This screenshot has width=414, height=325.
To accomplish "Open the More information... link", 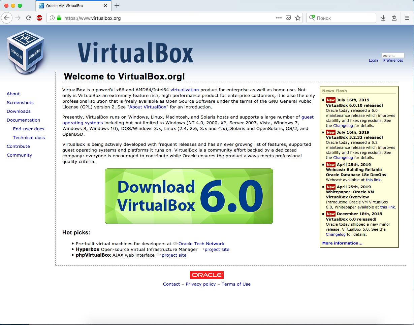I will coord(342,243).
